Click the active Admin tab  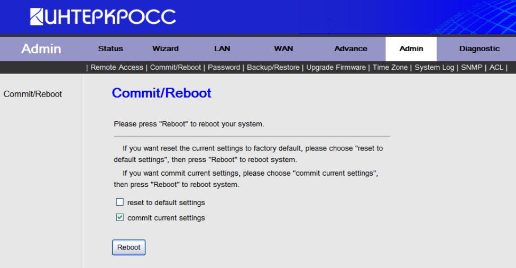click(411, 49)
